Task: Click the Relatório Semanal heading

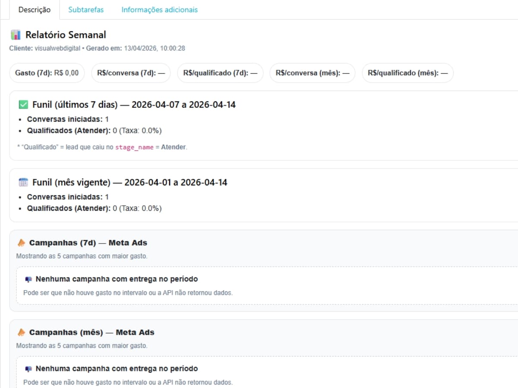Action: pyautogui.click(x=66, y=35)
